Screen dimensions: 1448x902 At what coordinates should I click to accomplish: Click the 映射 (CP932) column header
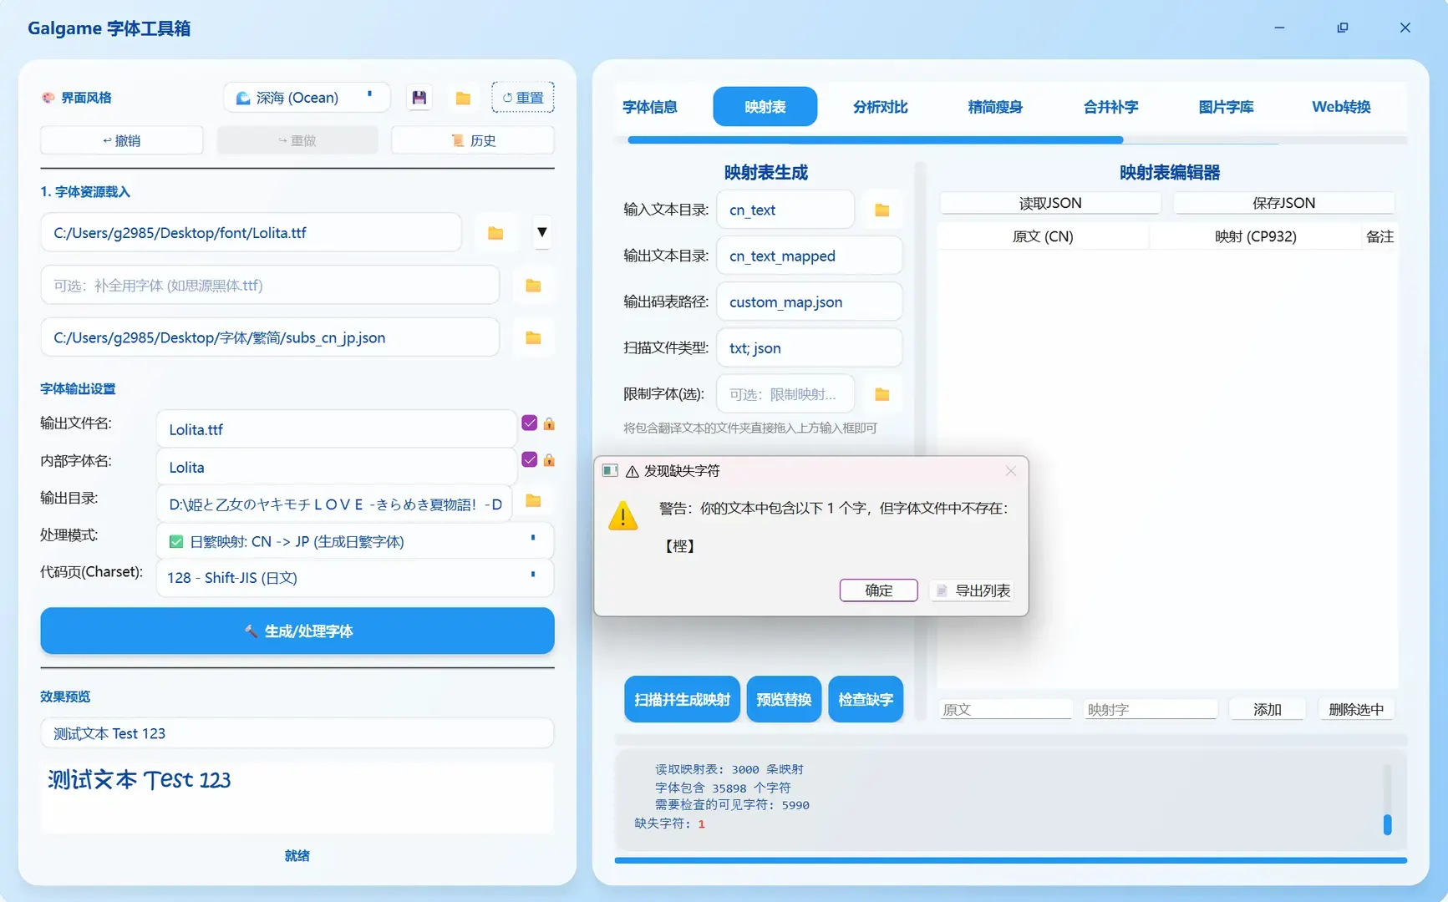pyautogui.click(x=1256, y=236)
